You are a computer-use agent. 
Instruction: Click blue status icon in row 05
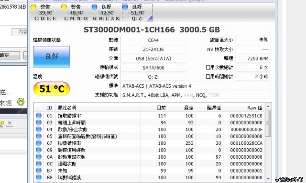coord(39,136)
